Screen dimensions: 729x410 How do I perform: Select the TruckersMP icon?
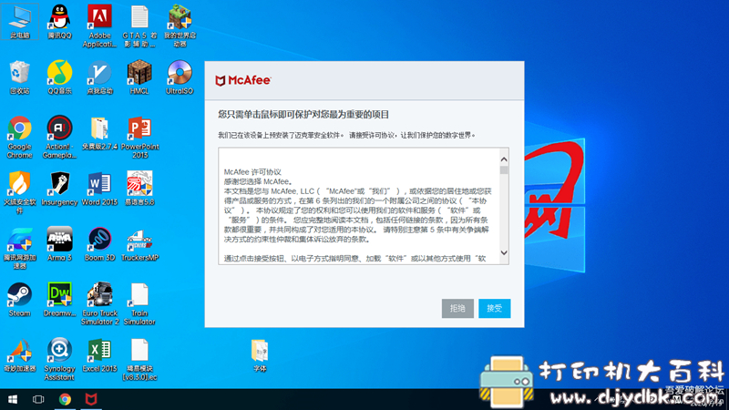(x=139, y=244)
